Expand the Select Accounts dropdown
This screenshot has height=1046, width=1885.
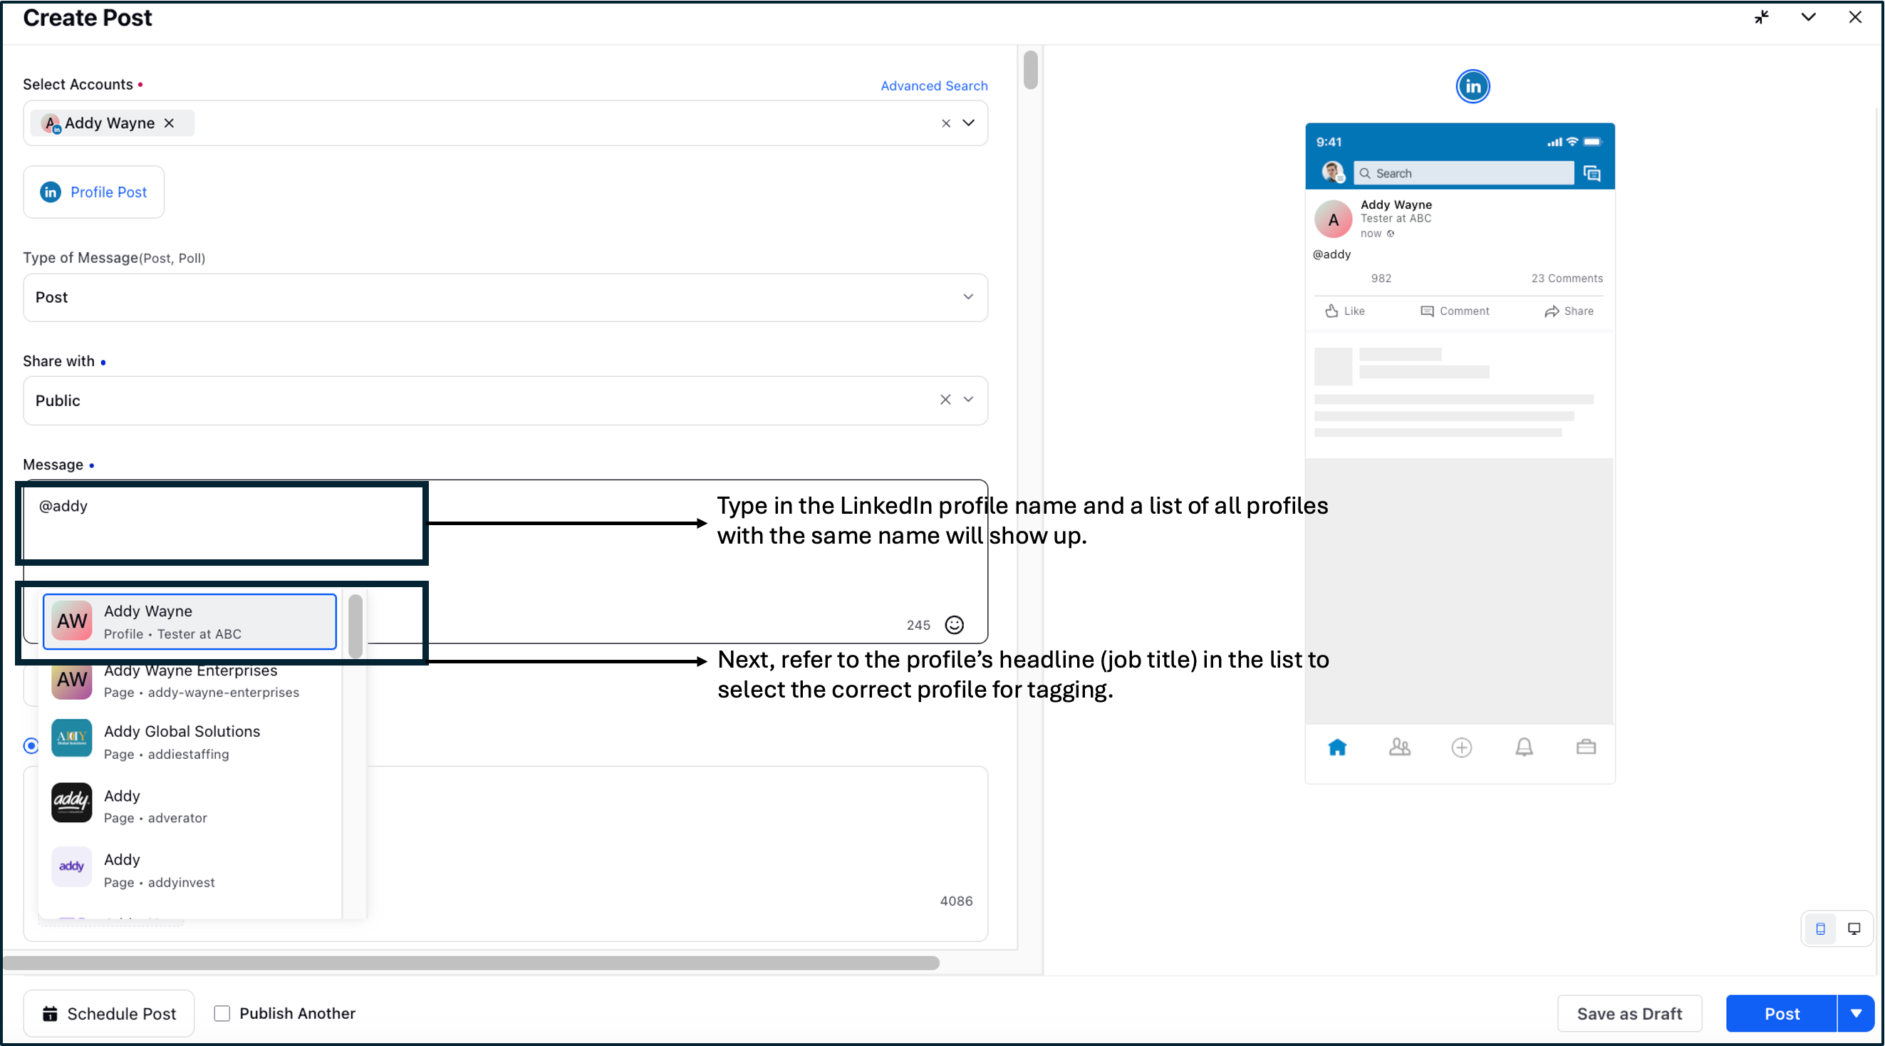[968, 123]
